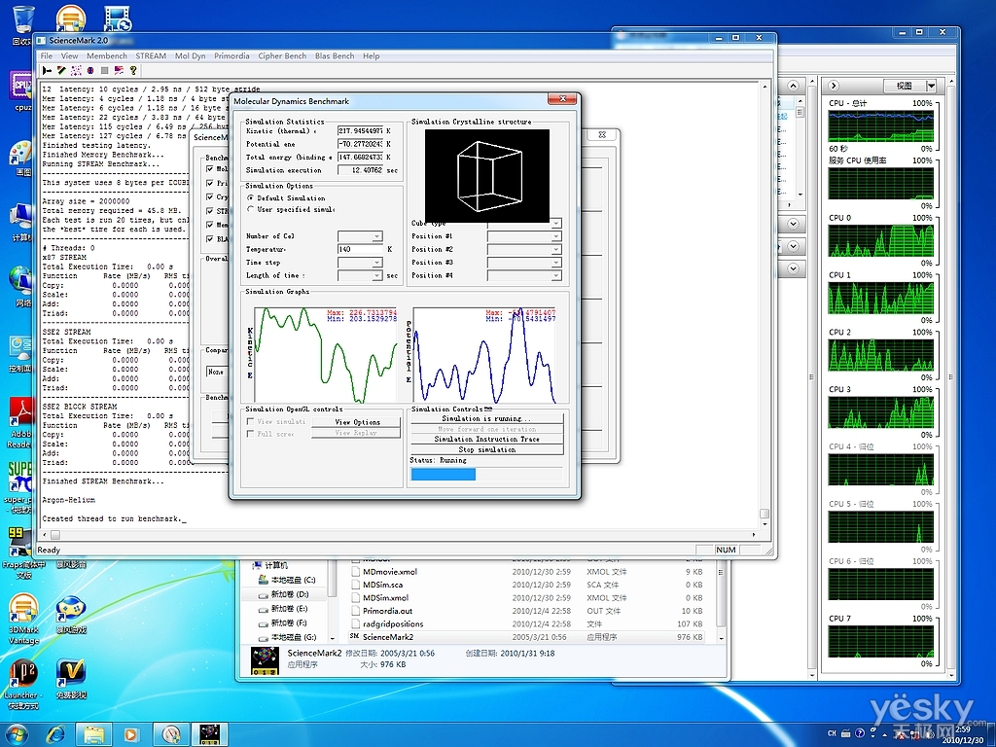Select the Launcher shortcut desktop icon
This screenshot has width=996, height=747.
point(22,684)
